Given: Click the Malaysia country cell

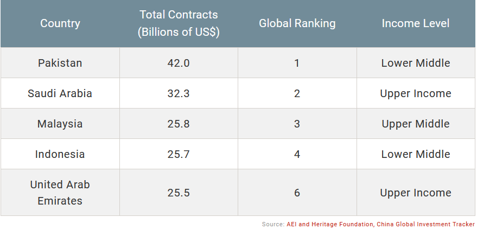Looking at the screenshot, I should tap(60, 124).
